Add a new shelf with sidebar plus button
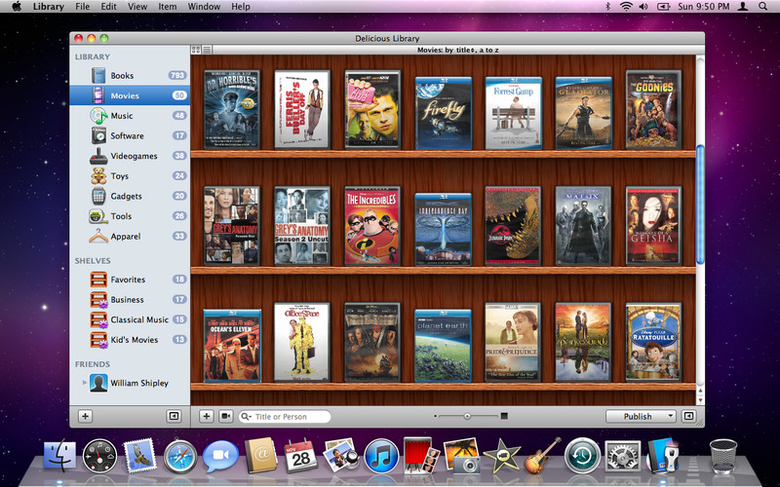 coord(85,416)
